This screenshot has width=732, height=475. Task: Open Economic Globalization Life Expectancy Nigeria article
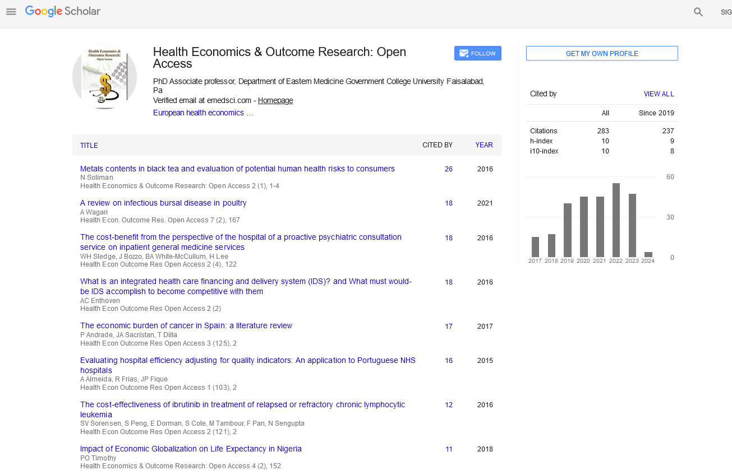(191, 449)
